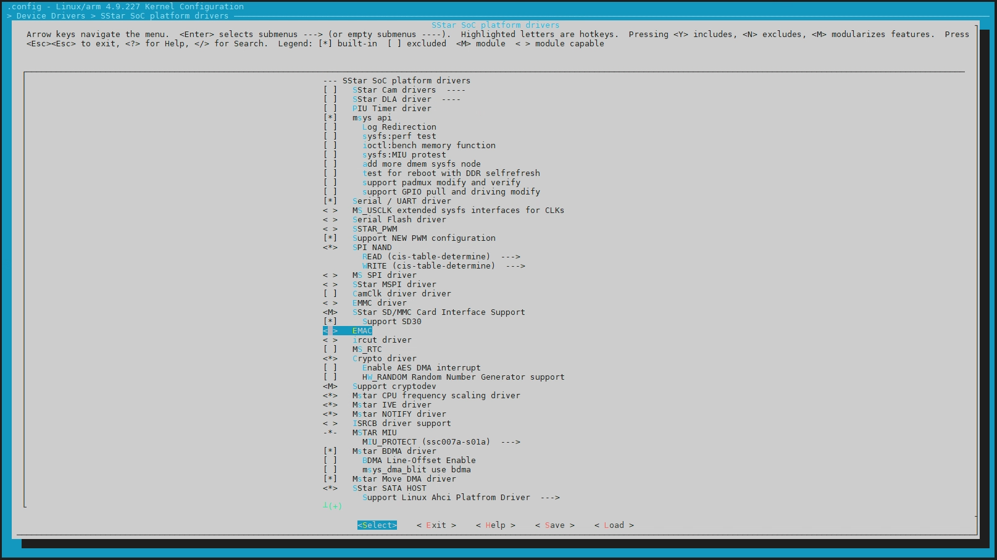The height and width of the screenshot is (560, 997).
Task: Select Support cryptodev module entry
Action: [x=380, y=387]
